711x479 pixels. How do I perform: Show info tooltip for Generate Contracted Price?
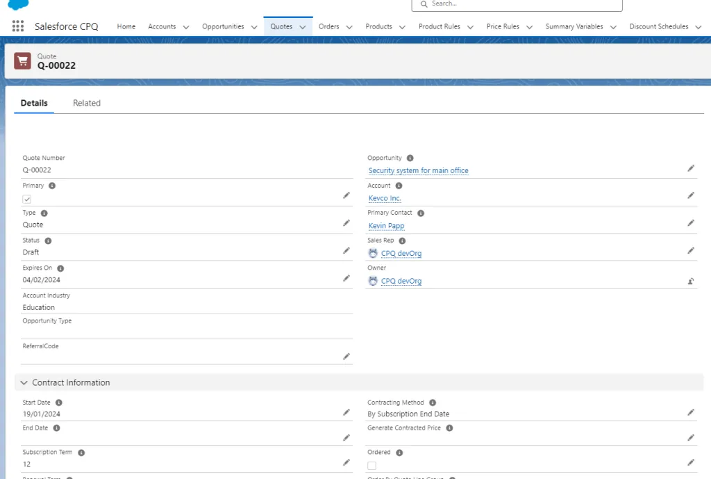point(449,428)
